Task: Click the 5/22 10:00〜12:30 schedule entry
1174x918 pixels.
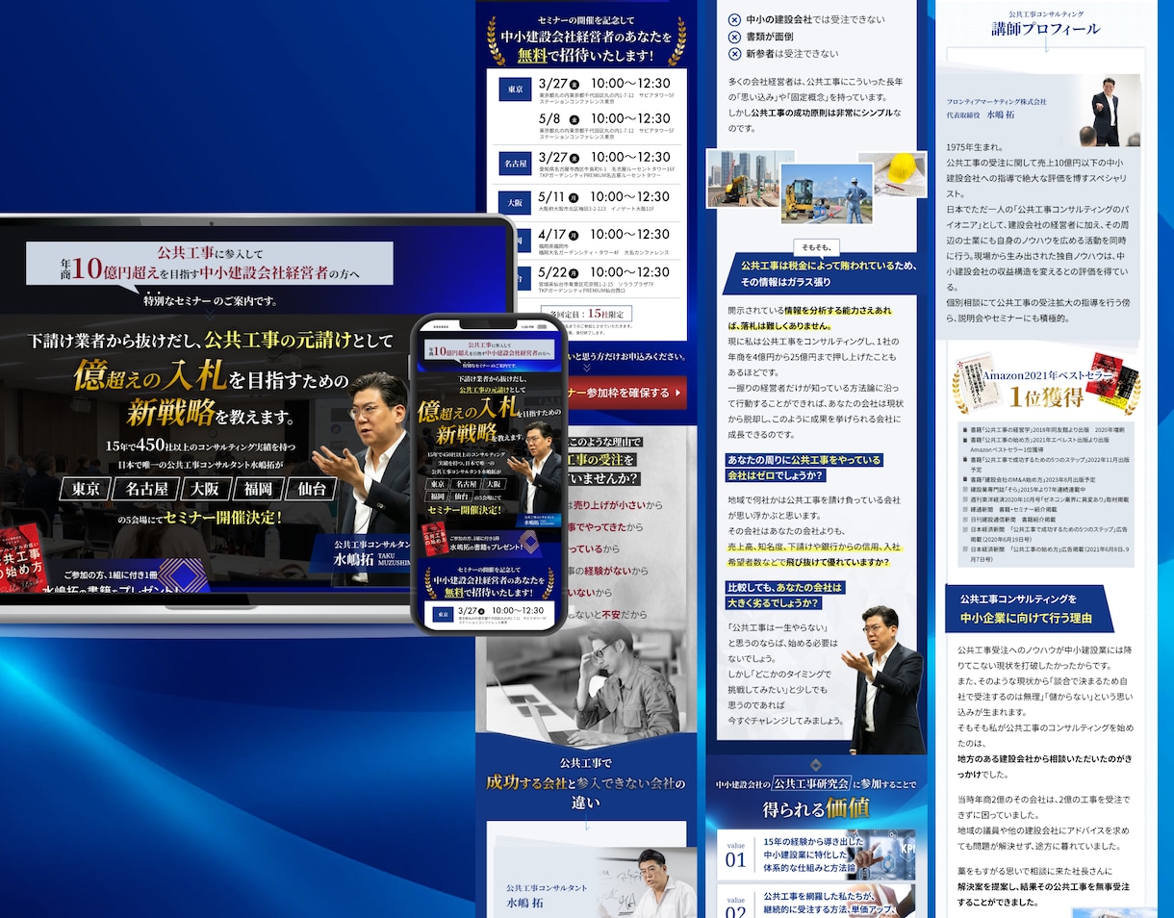Action: point(604,279)
